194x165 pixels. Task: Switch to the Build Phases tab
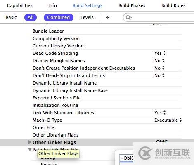132,5
